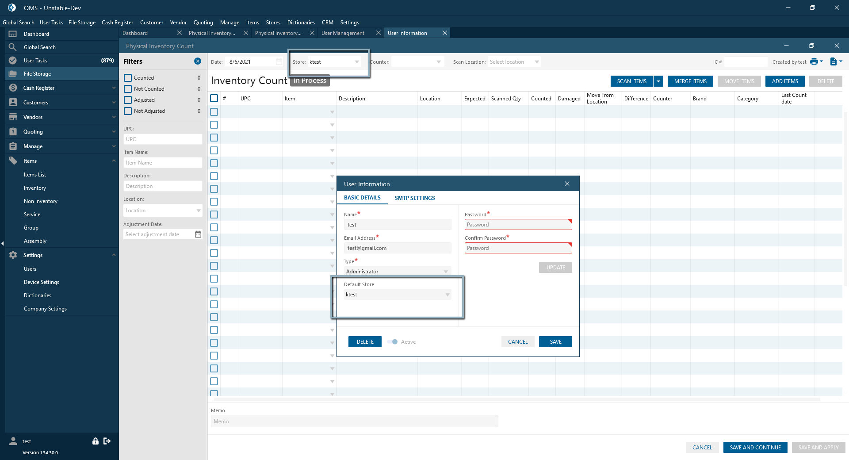This screenshot has width=849, height=460.
Task: Open the CRM menu
Action: pyautogui.click(x=328, y=23)
